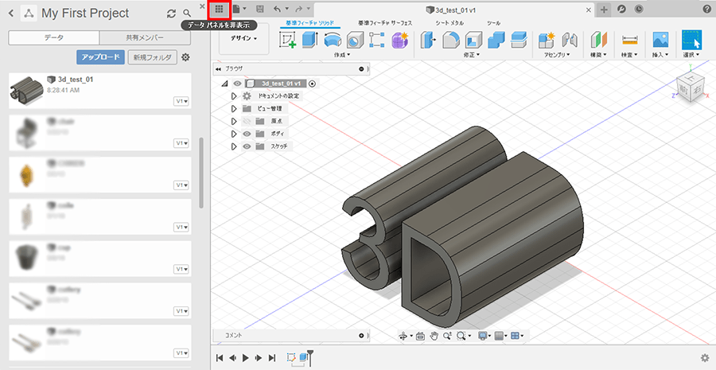This screenshot has width=716, height=370.
Task: Click the Pan hand icon
Action: [x=434, y=337]
